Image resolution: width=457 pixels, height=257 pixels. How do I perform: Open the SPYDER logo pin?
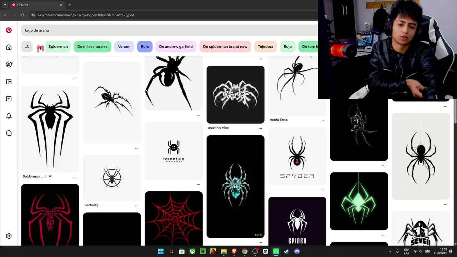tap(297, 156)
